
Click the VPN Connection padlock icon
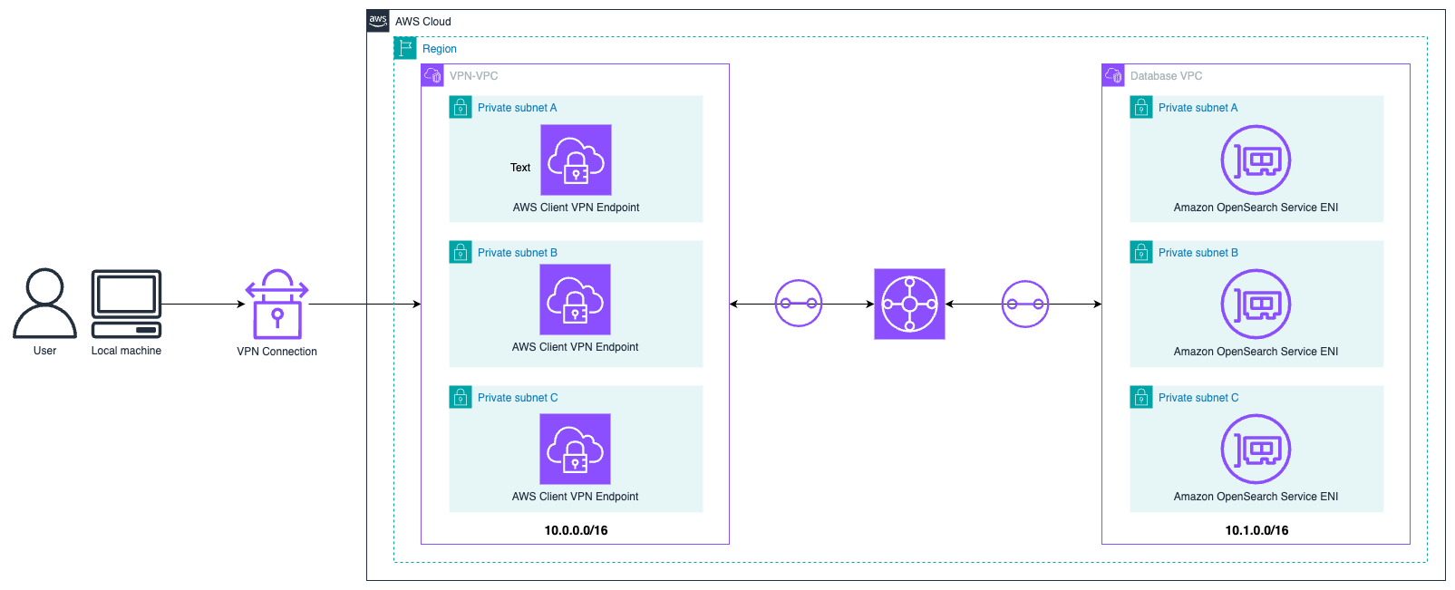[x=277, y=304]
